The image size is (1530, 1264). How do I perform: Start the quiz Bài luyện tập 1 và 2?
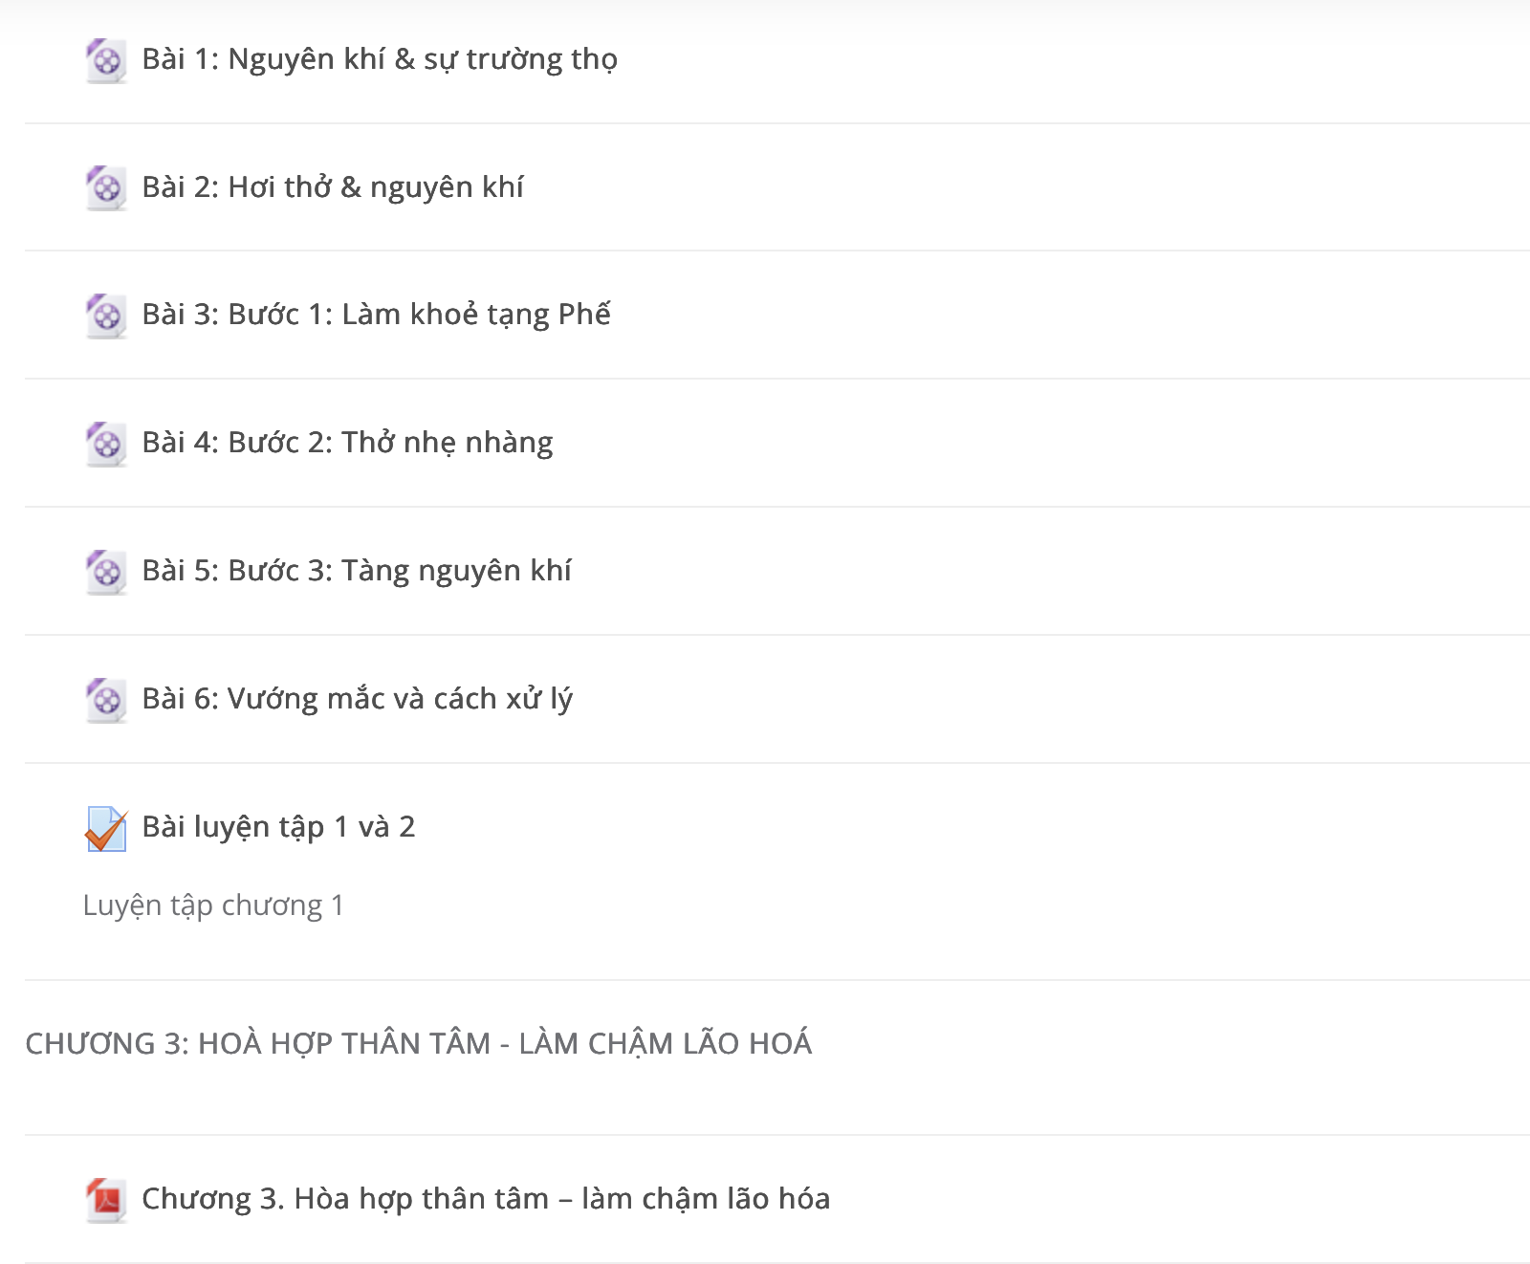(278, 827)
